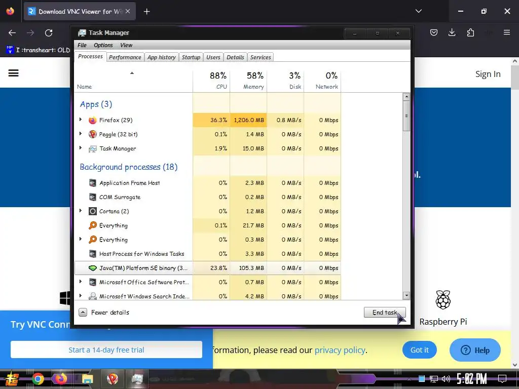Sort processes by Name column header
Screen dimensions: 519x389
click(134, 81)
